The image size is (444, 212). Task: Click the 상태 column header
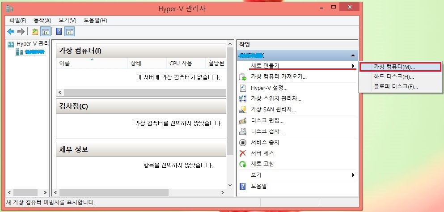coord(147,63)
